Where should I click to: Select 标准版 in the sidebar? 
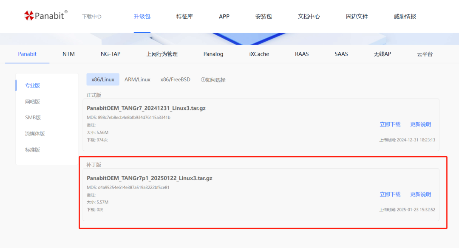(x=32, y=149)
